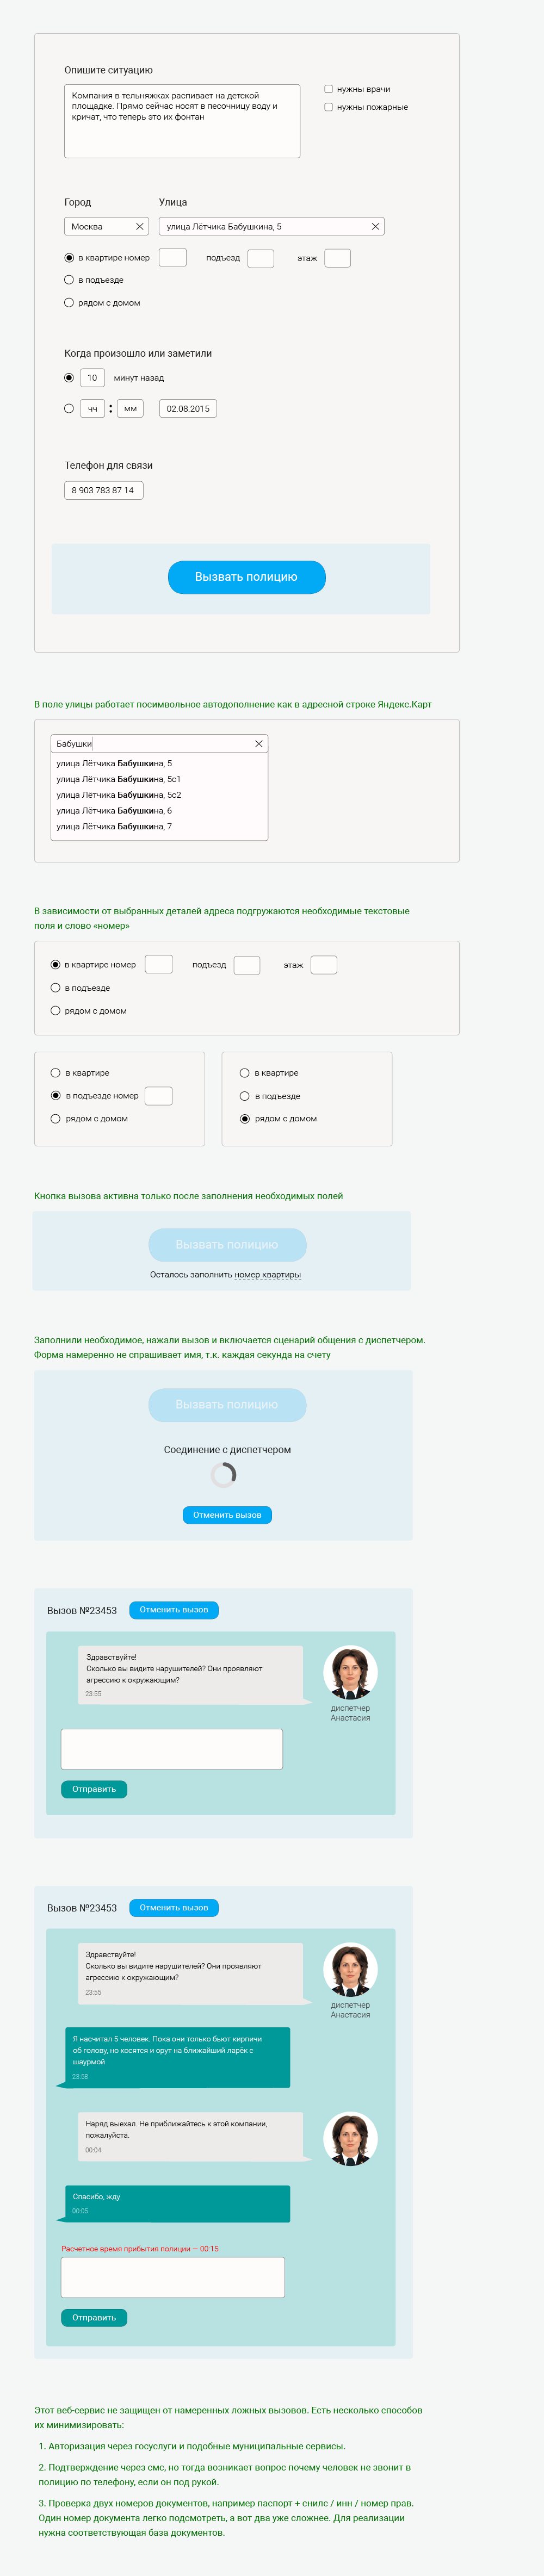Check the «нужны врачи» checkbox
Viewport: 544px width, 2576px height.
pos(329,89)
